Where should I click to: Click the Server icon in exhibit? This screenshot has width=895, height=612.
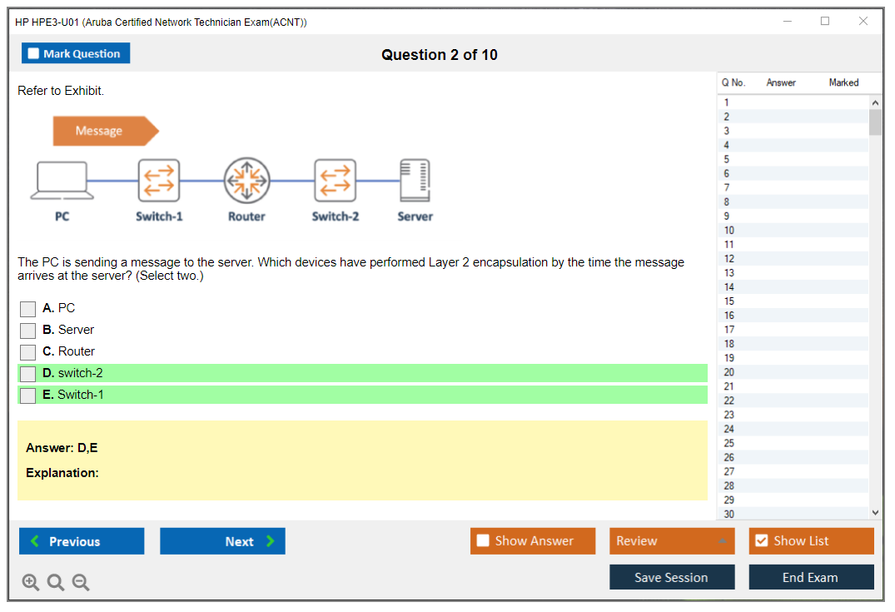tap(415, 181)
